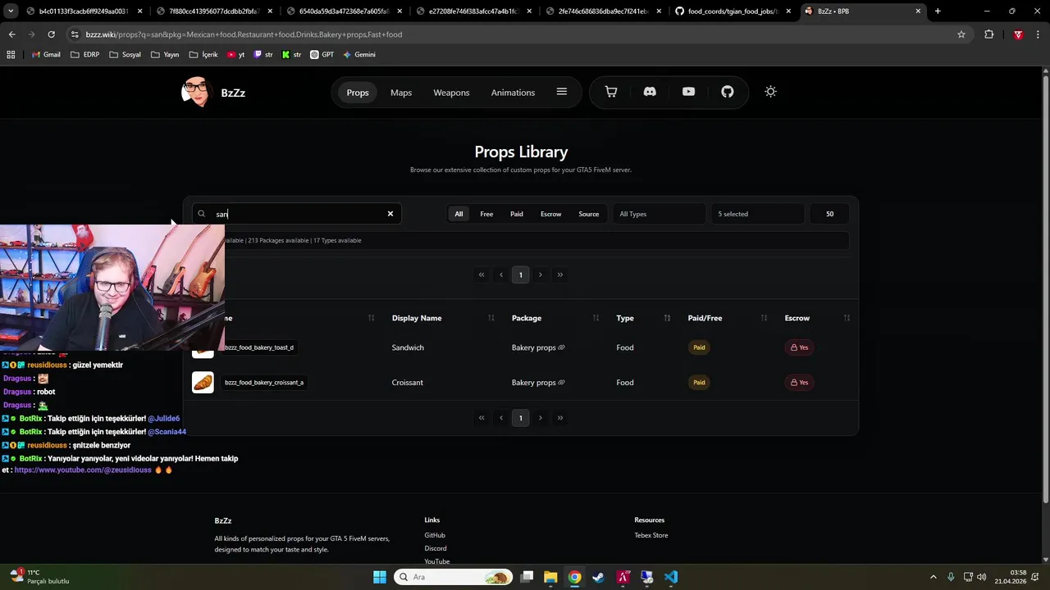Reload the page in browser
The height and width of the screenshot is (590, 1050).
[51, 34]
